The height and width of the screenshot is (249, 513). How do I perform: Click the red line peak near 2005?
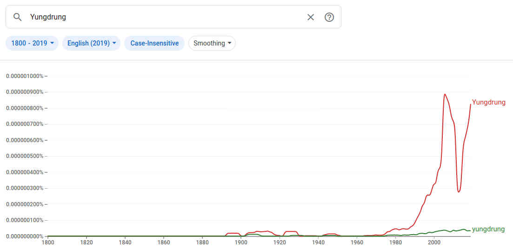point(445,94)
